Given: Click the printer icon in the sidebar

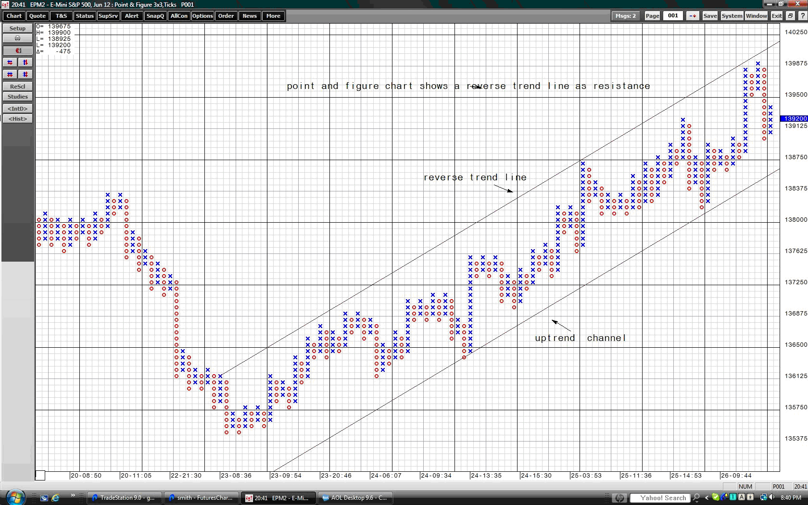Looking at the screenshot, I should click(18, 38).
